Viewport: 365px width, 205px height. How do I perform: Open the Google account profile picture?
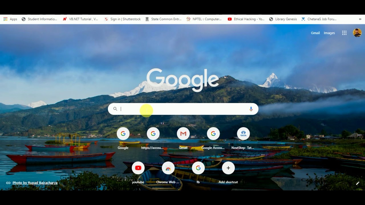357,33
